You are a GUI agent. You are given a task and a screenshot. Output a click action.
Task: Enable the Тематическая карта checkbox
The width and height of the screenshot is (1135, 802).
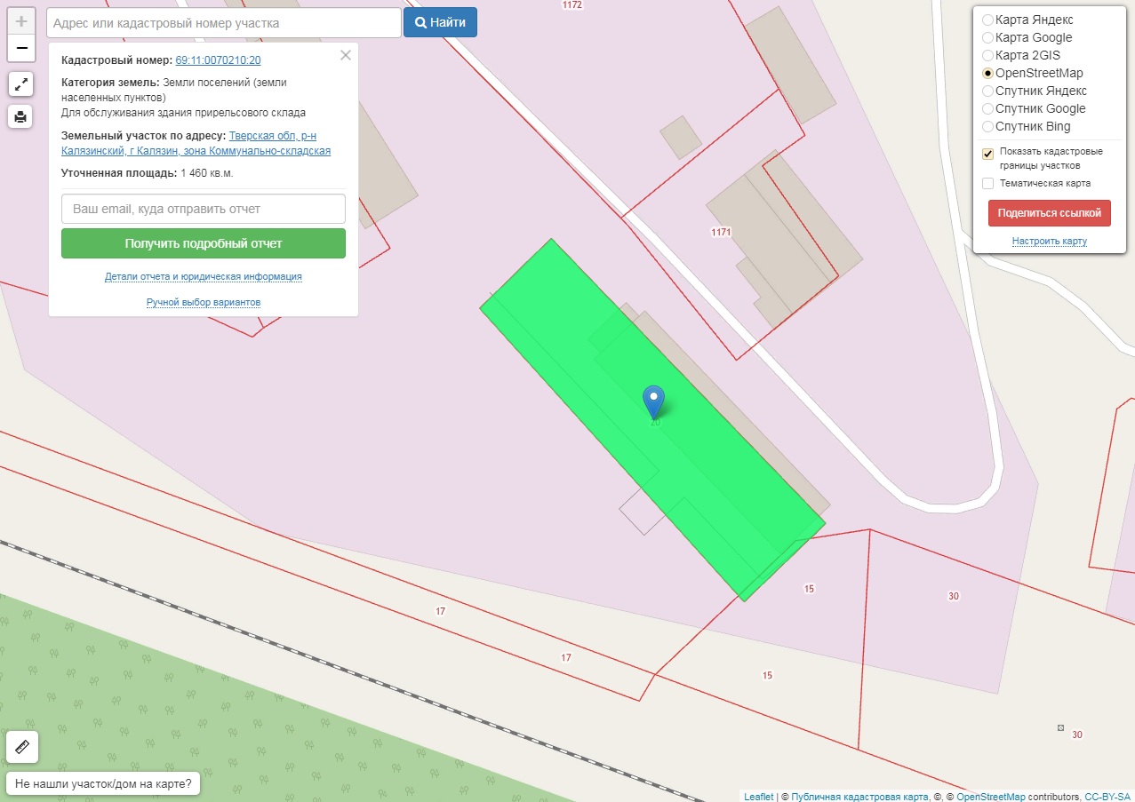[x=987, y=183]
